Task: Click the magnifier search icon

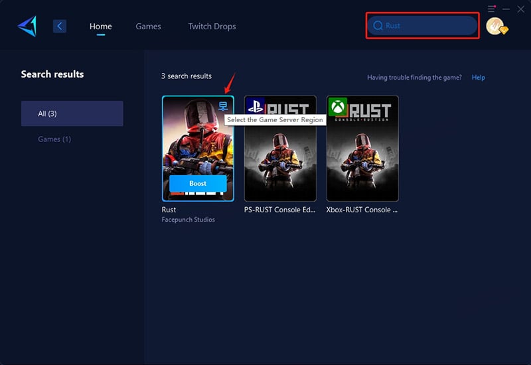Action: point(378,25)
